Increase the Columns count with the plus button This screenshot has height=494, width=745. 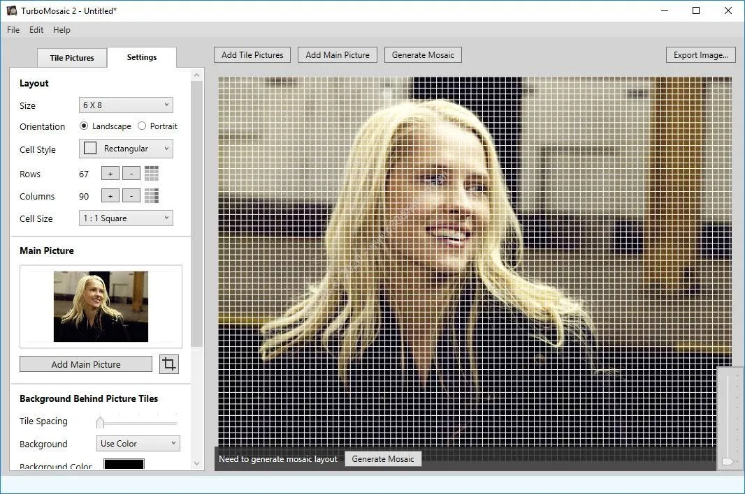pyautogui.click(x=110, y=195)
